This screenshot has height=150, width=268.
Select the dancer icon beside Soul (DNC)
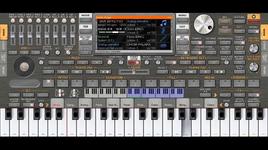pyautogui.click(x=163, y=31)
